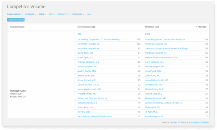This screenshot has width=217, height=130.
Task: Open Jin Park, M.D. in referrals received
Action: pos(84,112)
